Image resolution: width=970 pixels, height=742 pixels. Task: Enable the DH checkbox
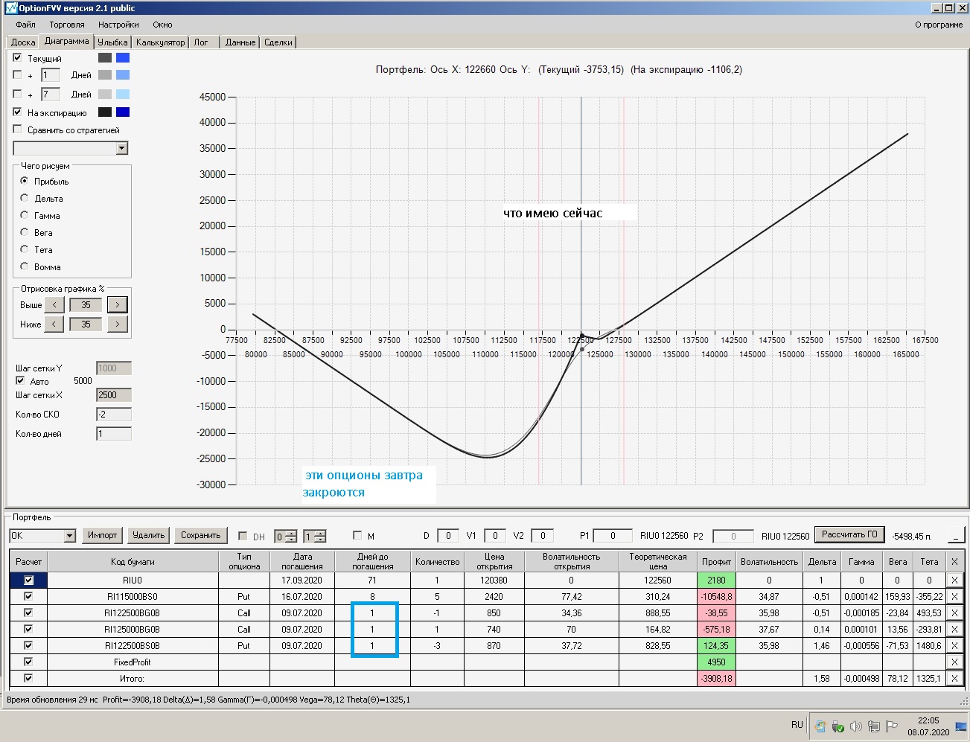(243, 536)
